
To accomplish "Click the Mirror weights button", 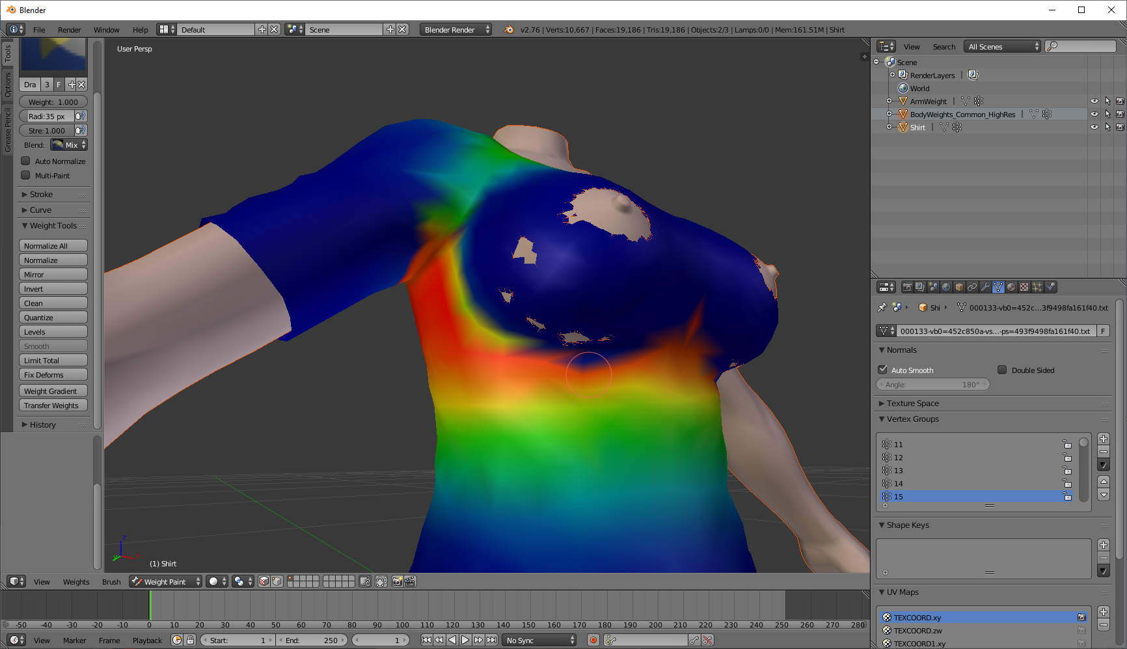I will [53, 274].
